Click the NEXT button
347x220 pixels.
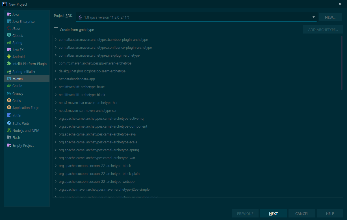(274, 214)
